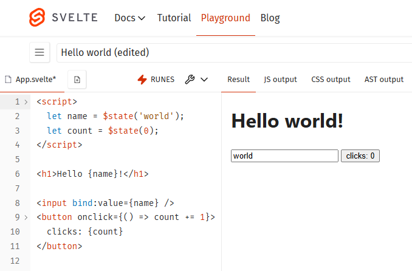Click the 'onclick={() => count += 1}' code

[x=143, y=218]
